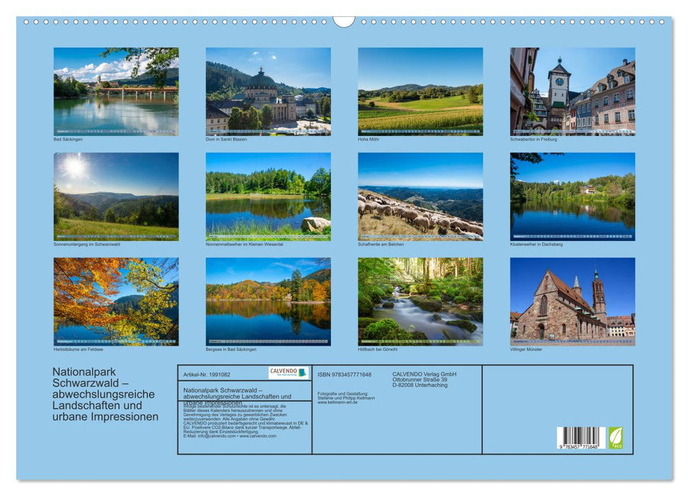This screenshot has height=496, width=688.
Task: Select the Herbstbäume am Feldsee photo
Action: point(116,301)
